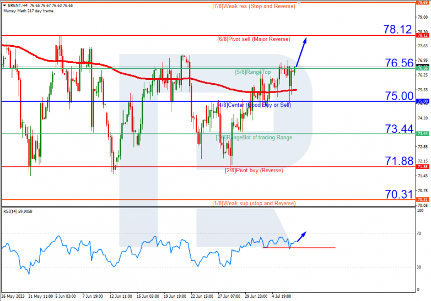Select the large 76.56 level value

point(399,63)
